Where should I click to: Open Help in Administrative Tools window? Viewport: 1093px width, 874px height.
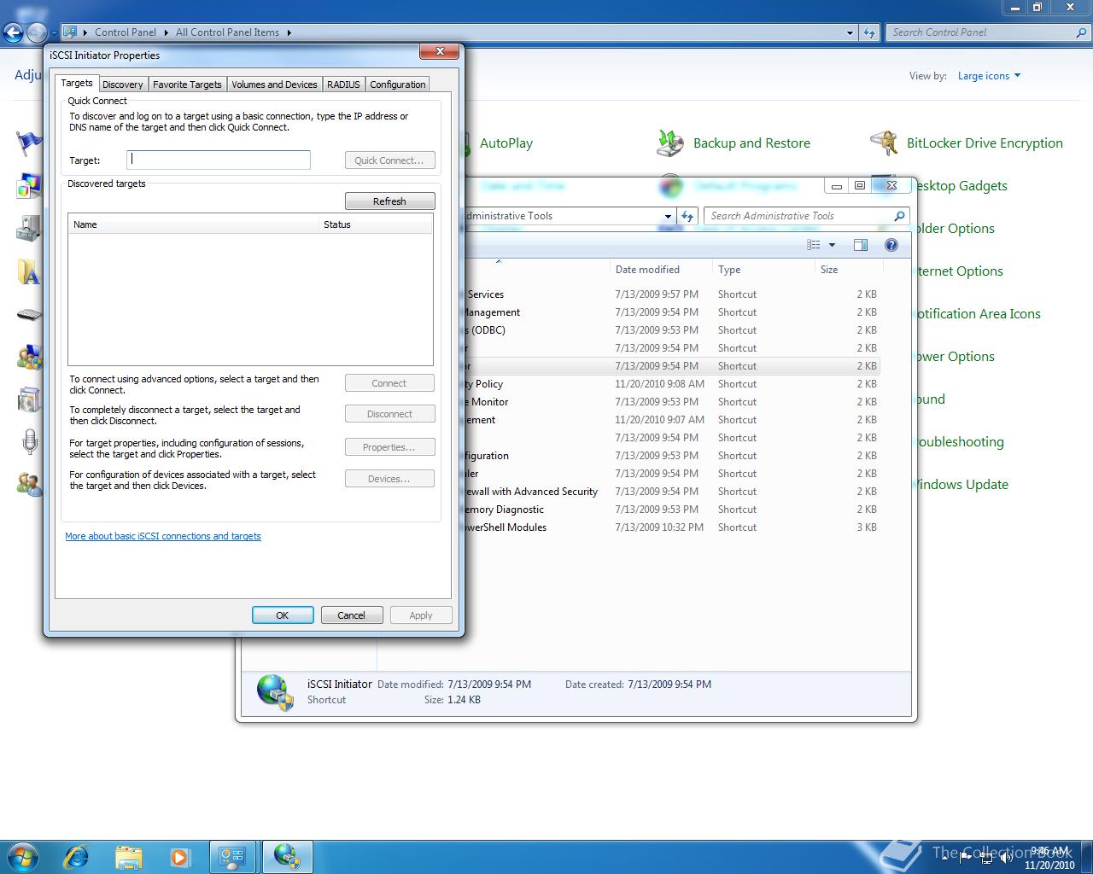pyautogui.click(x=891, y=245)
